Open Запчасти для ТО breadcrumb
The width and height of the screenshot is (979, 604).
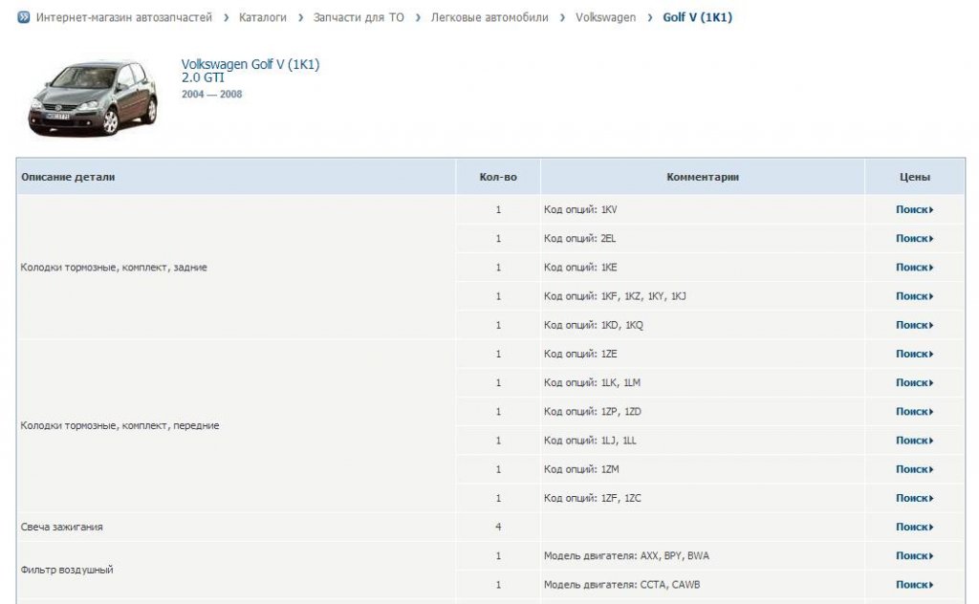pyautogui.click(x=359, y=17)
